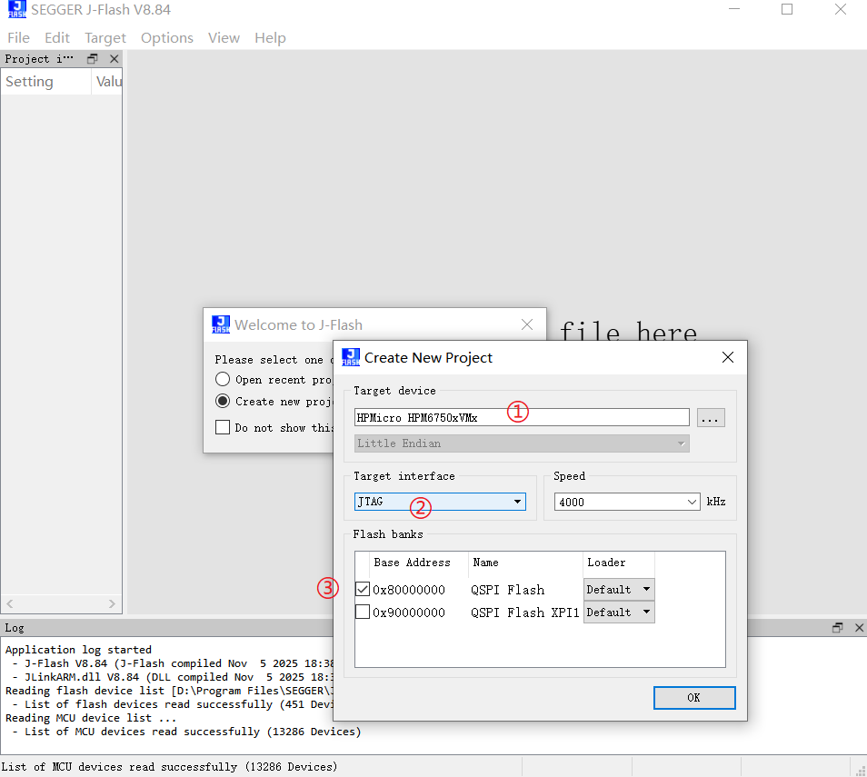Screen dimensions: 867x777
Task: Click the OK button
Action: [694, 698]
